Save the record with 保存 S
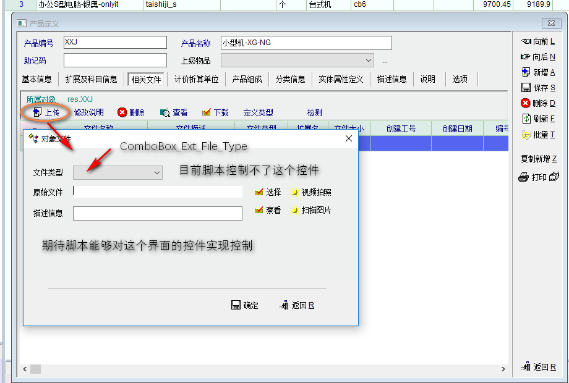This screenshot has height=383, width=569. tap(526, 88)
